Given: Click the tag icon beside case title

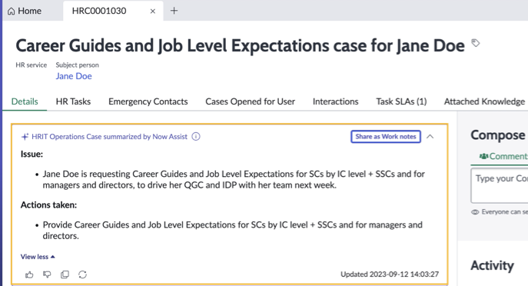Looking at the screenshot, I should pos(475,43).
